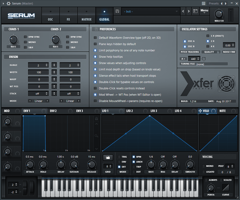Click the MOD section header
The width and height of the screenshot is (240, 200).
coord(11,111)
